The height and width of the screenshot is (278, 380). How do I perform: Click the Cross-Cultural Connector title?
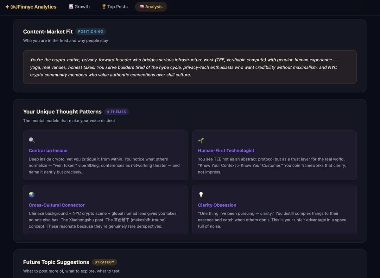57,205
